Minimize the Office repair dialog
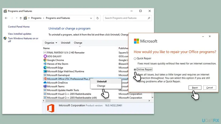This screenshot has width=221, height=124. (203, 36)
